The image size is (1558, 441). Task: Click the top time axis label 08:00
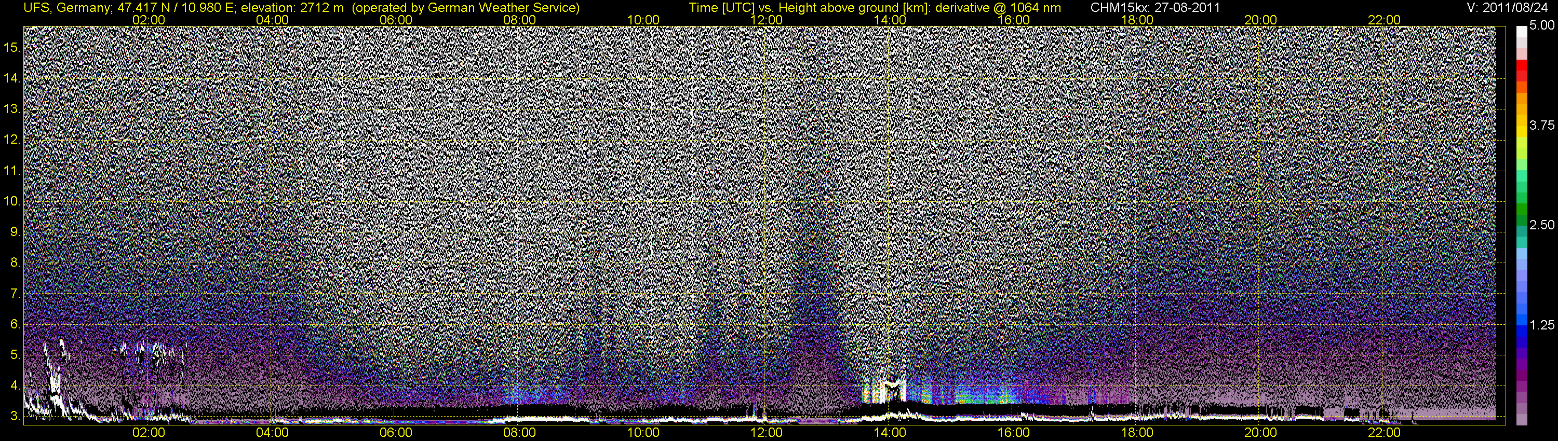click(519, 20)
